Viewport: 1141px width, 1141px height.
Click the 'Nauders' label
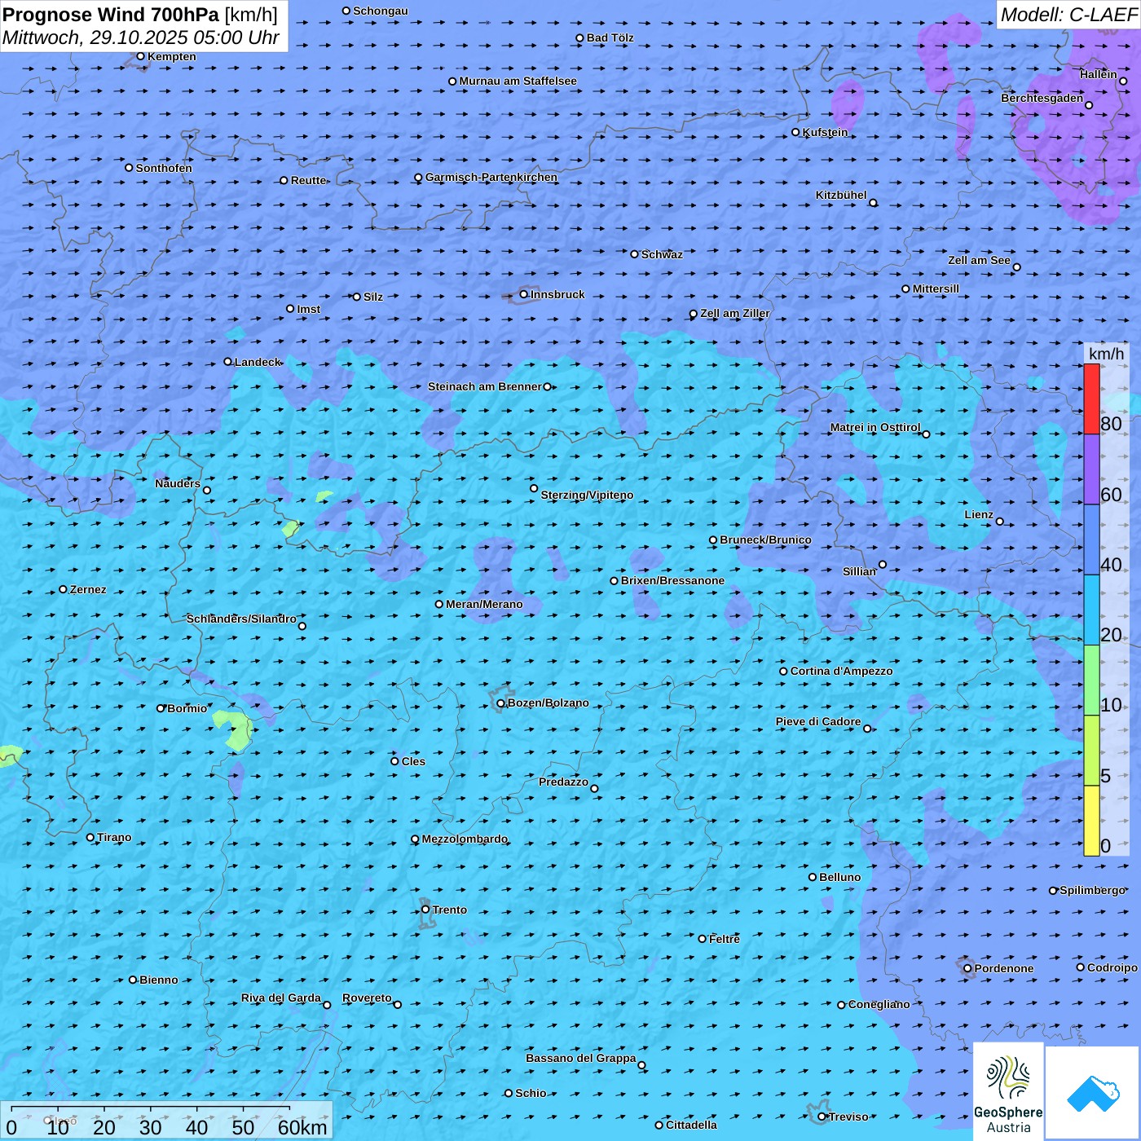[178, 483]
